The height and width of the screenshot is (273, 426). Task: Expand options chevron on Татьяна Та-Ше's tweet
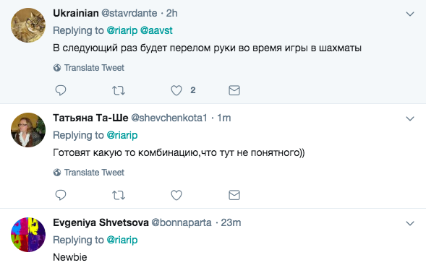[x=410, y=118]
